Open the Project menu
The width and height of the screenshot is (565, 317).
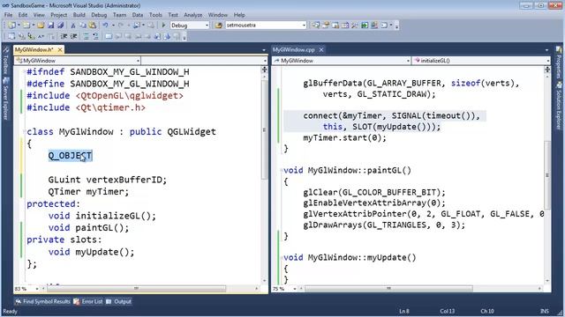59,15
